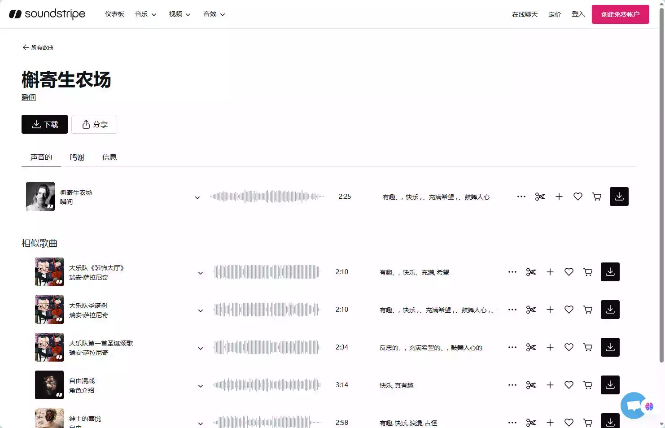Open more options for 槲寄生农场 track
The image size is (665, 428).
click(x=521, y=197)
